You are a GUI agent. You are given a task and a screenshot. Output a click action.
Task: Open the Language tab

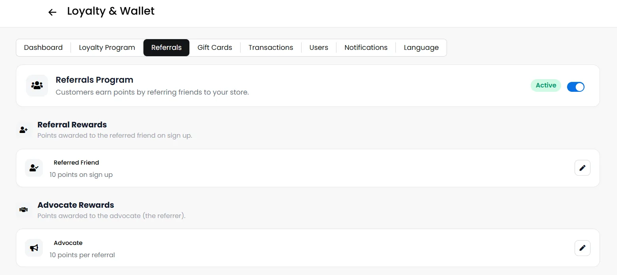click(x=421, y=47)
